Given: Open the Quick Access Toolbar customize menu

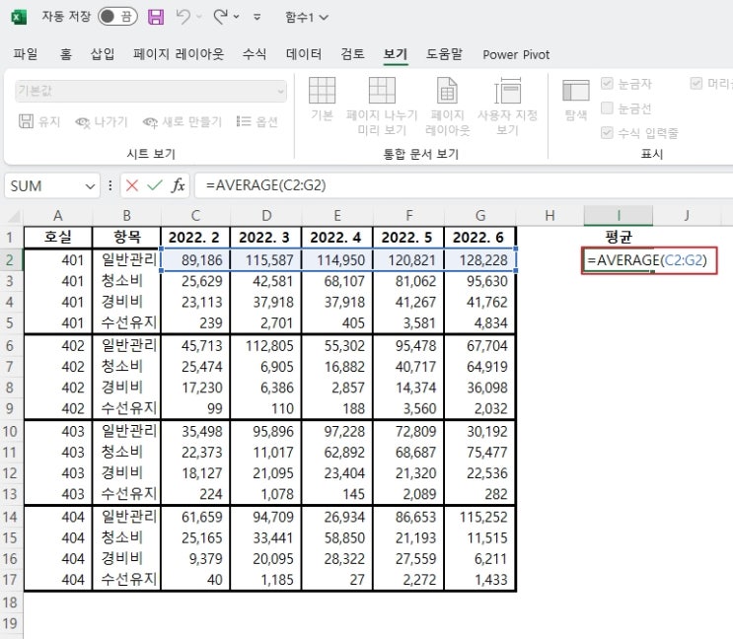Looking at the screenshot, I should coord(257,18).
